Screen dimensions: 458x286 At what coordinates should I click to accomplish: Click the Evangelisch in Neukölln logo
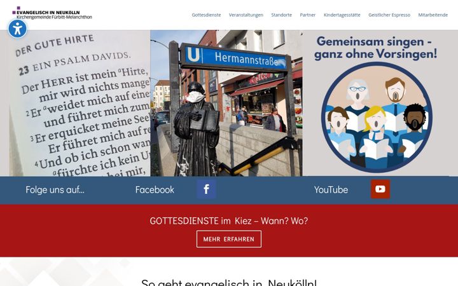[52, 13]
